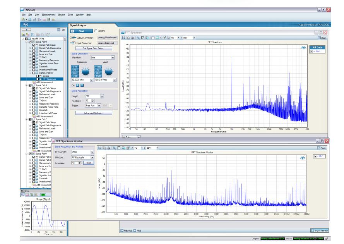Screen dimensions: 344x244
Task: Click Reset button in FFT Spectrum Monitor
Action: 88,163
